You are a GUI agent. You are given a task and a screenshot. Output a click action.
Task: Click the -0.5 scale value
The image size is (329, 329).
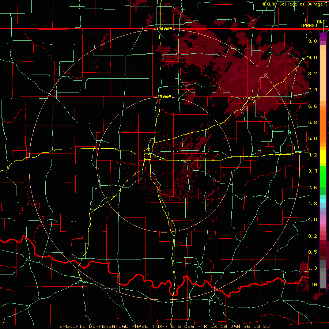pos(311,252)
